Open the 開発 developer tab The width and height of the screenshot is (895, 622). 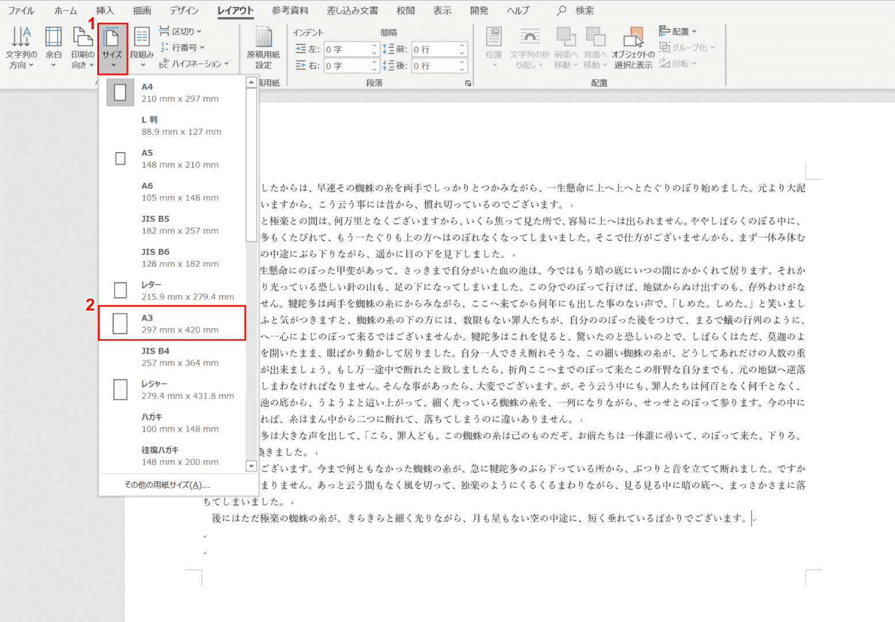pos(479,10)
